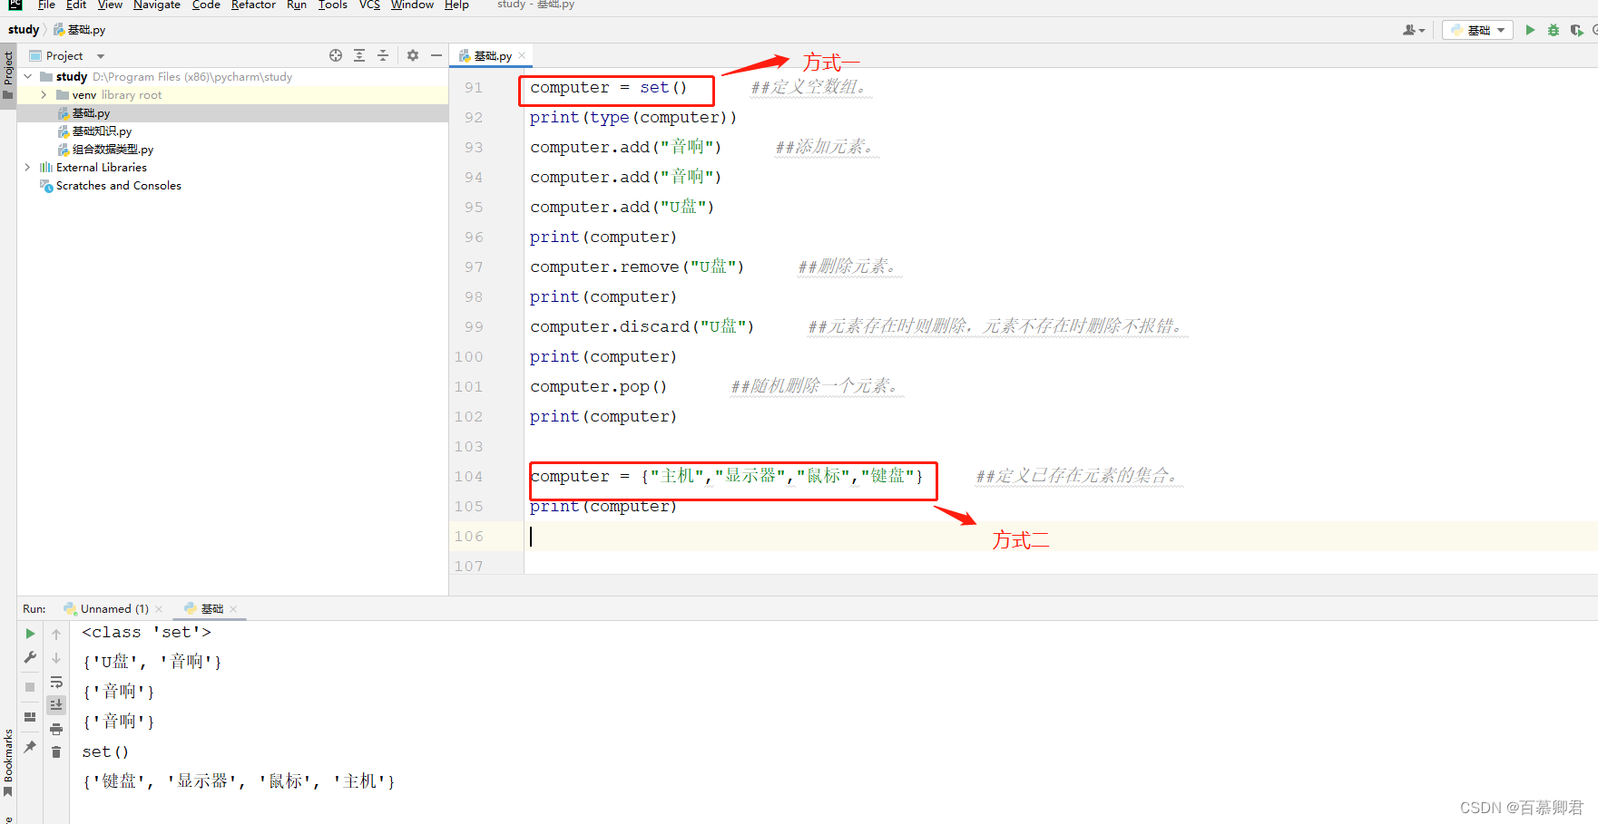
Task: Restore layout icon in Run panel
Action: [x=30, y=717]
